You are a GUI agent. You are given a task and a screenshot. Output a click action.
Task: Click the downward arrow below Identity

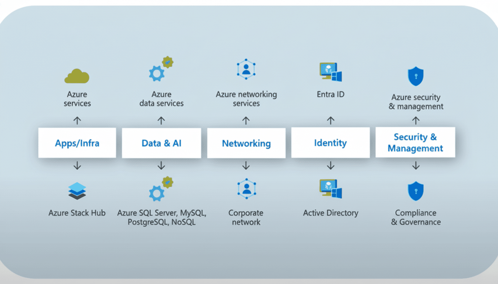click(330, 166)
